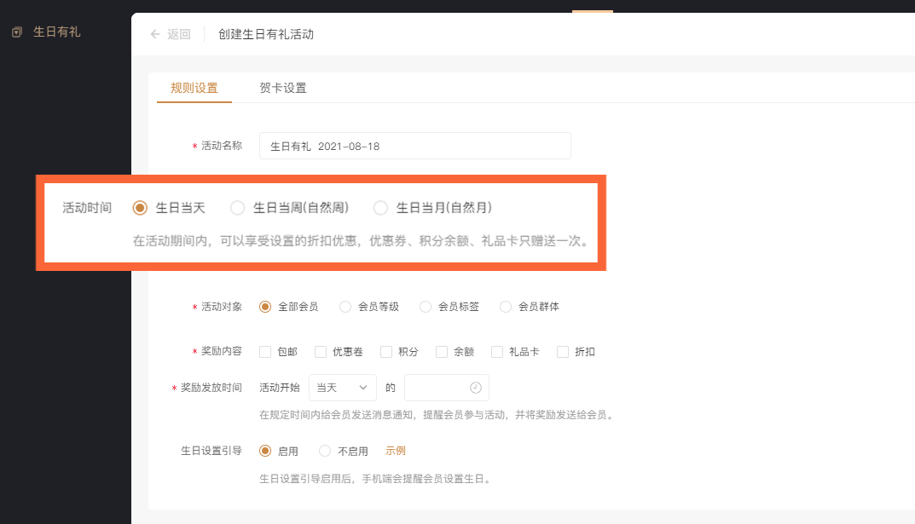Choose 全部会员 as activity target
Viewport: 915px width, 524px height.
(x=265, y=307)
